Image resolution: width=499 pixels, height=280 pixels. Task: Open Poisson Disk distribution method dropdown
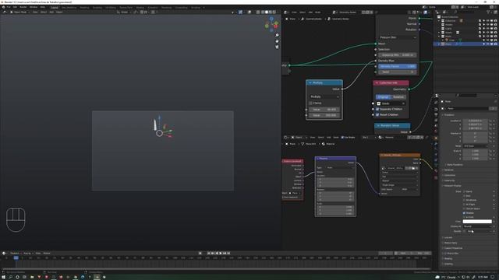pyautogui.click(x=398, y=37)
